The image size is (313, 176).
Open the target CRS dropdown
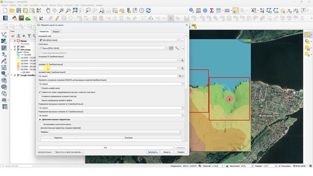click(109, 68)
